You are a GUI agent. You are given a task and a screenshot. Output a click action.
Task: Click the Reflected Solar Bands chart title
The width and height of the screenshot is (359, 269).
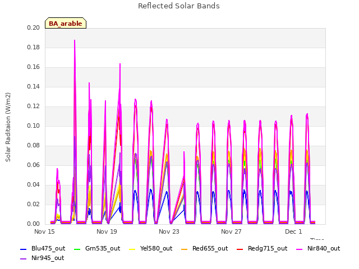[179, 6]
